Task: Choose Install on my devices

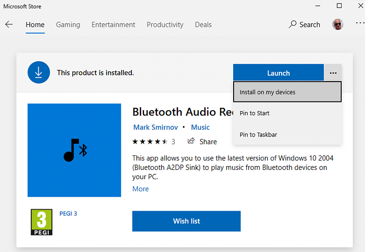Action: 287,92
